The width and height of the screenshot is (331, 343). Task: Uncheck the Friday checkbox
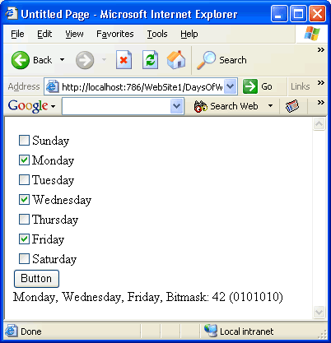pyautogui.click(x=24, y=239)
